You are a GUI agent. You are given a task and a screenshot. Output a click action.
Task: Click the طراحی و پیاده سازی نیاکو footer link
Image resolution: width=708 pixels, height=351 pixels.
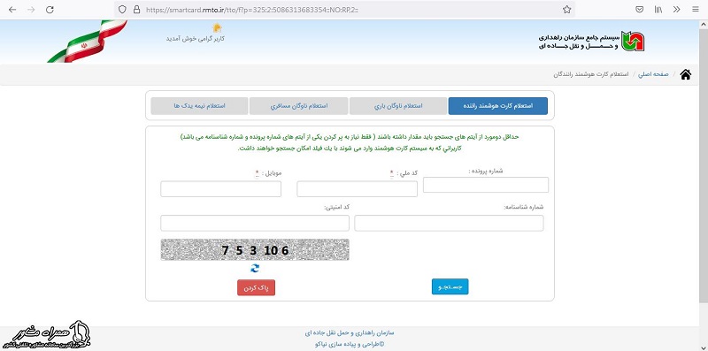350,344
